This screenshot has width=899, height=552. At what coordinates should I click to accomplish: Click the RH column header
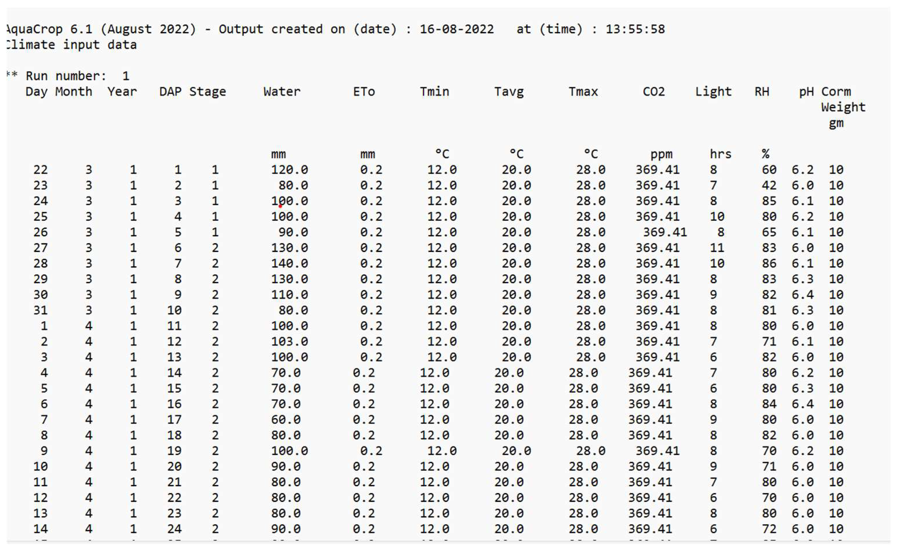coord(762,92)
